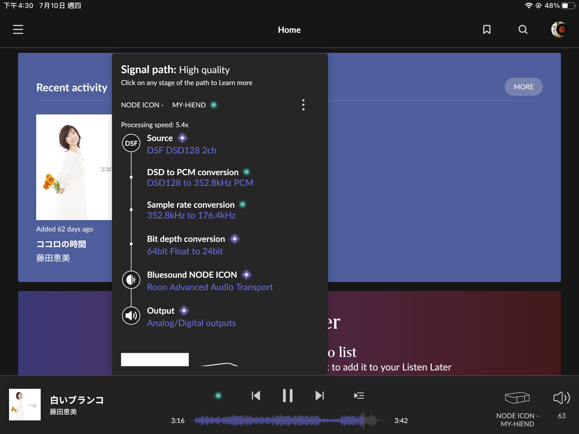Open the DSF DSD128 2ch link
This screenshot has height=434, width=579.
[182, 150]
